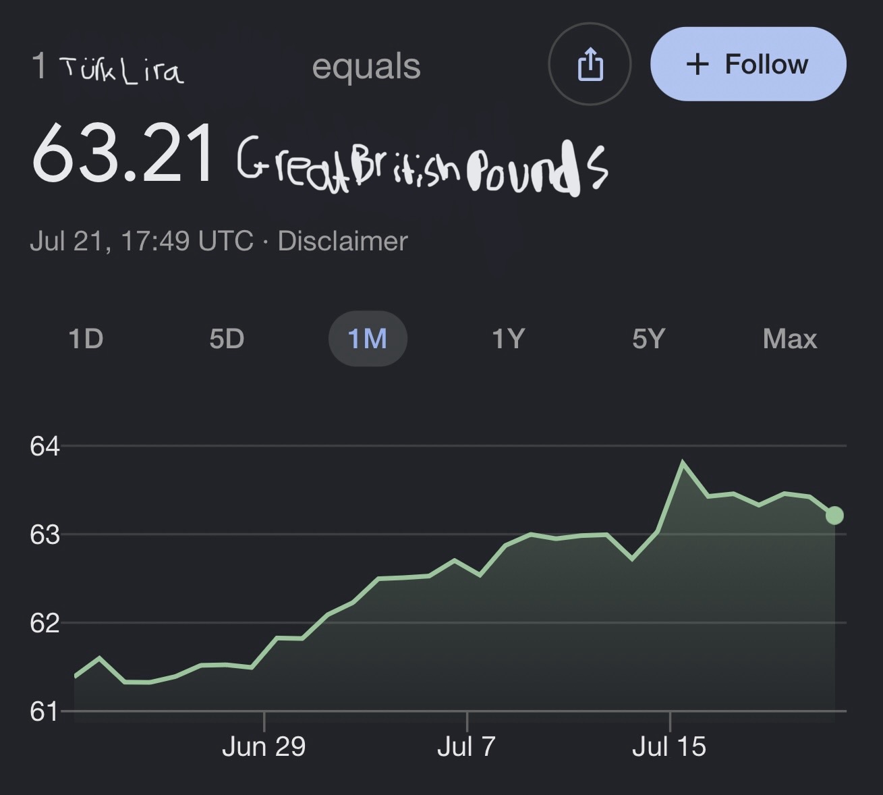The width and height of the screenshot is (883, 795).
Task: Tap the latest green dot on chart
Action: pyautogui.click(x=834, y=516)
